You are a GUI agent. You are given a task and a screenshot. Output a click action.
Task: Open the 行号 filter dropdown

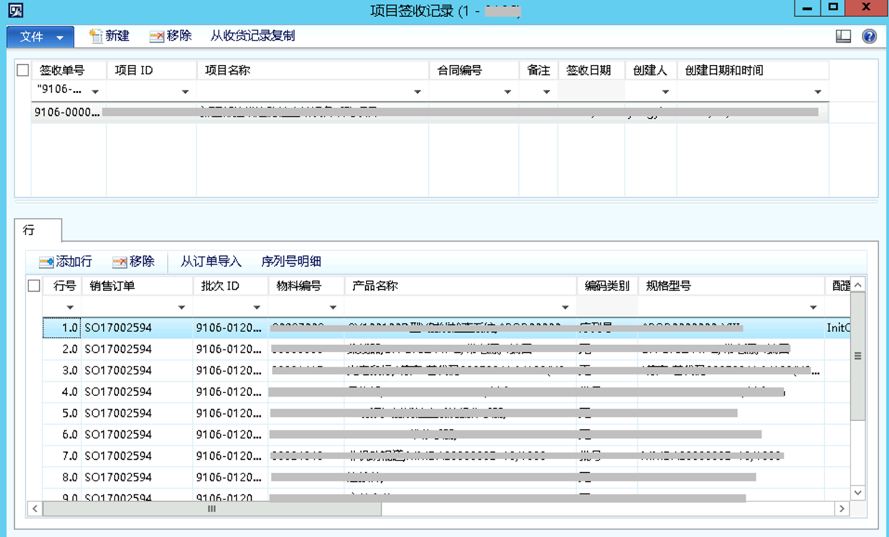tap(70, 308)
